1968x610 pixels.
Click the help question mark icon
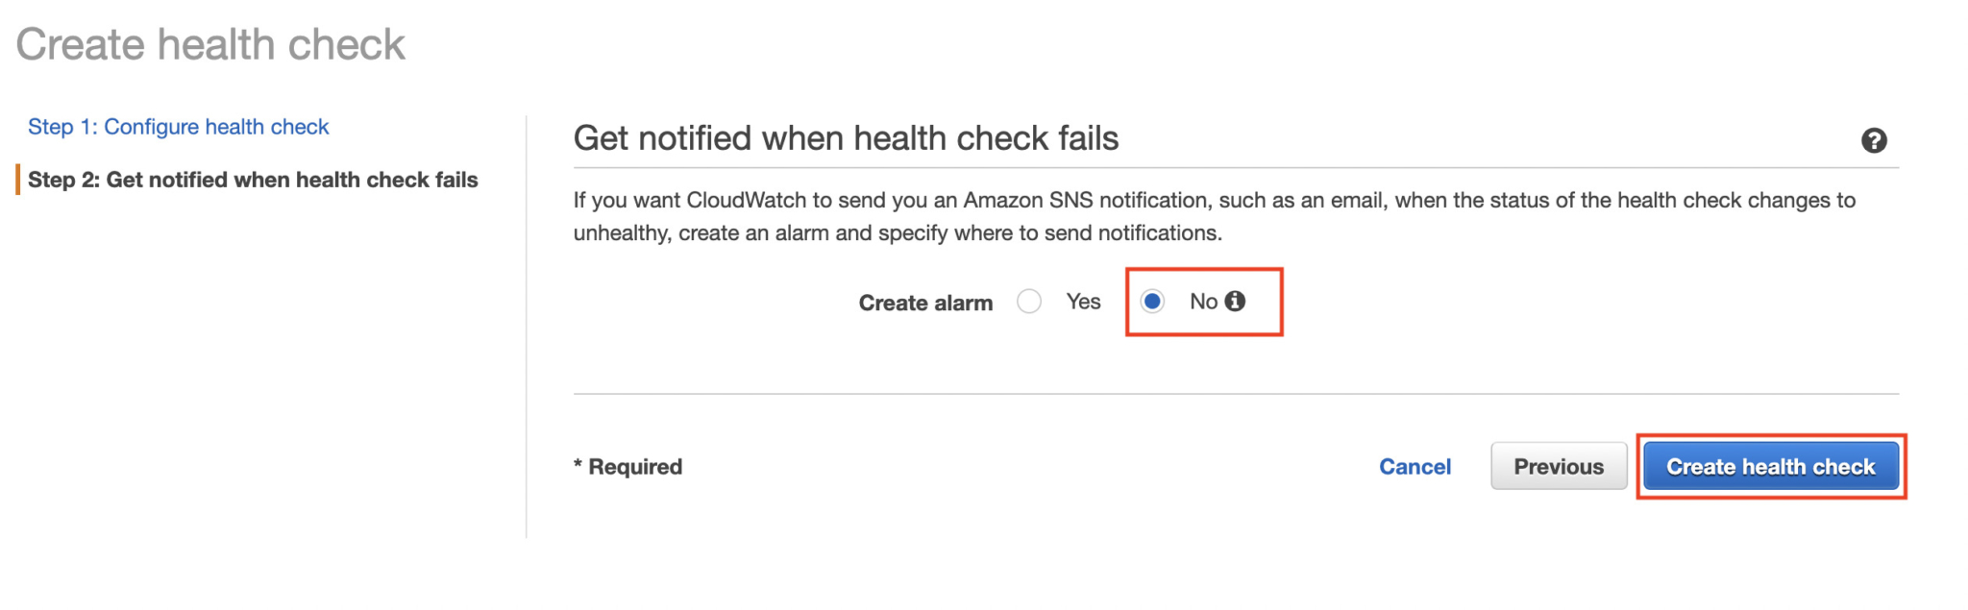coord(1873,140)
